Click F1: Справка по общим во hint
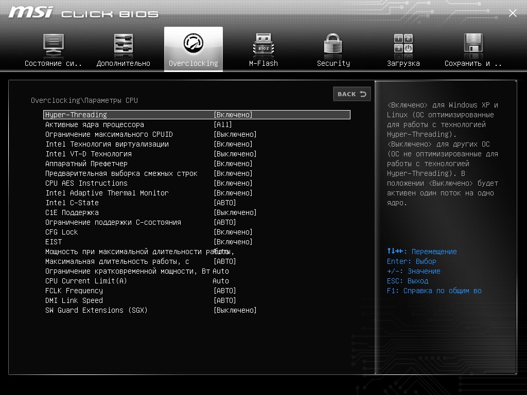Viewport: 527px width, 395px height. coord(434,291)
